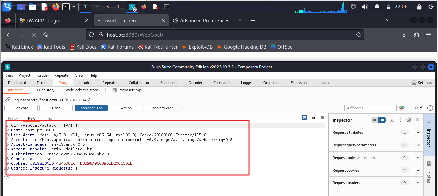Open a new Firefox tab
The image size is (438, 196).
tap(253, 21)
